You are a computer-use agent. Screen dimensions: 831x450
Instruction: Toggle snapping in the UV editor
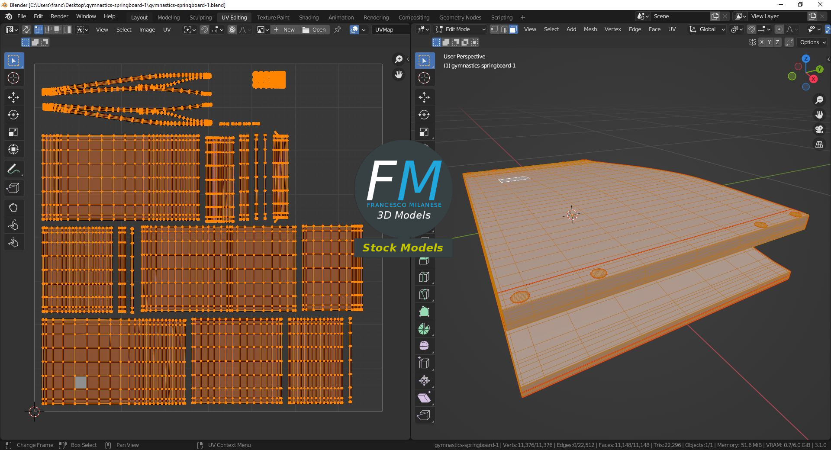click(x=204, y=29)
